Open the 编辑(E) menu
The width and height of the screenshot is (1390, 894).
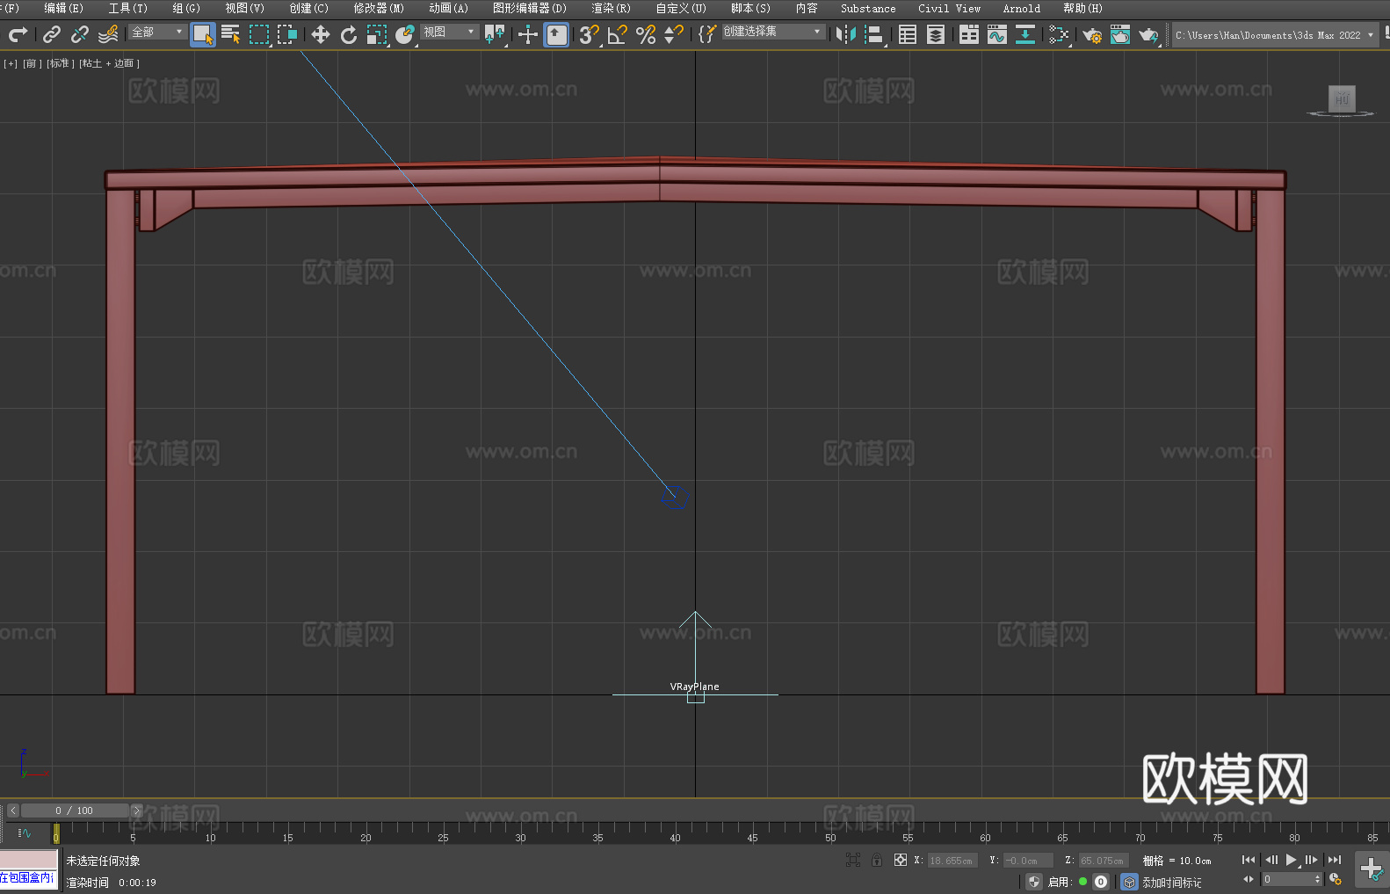(x=63, y=8)
